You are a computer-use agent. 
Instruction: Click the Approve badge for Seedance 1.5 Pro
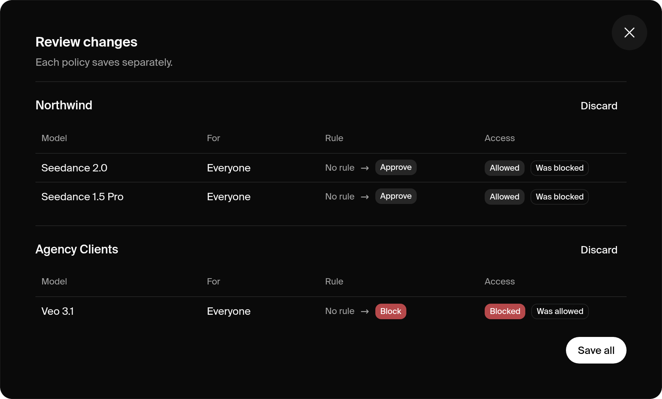pyautogui.click(x=396, y=196)
